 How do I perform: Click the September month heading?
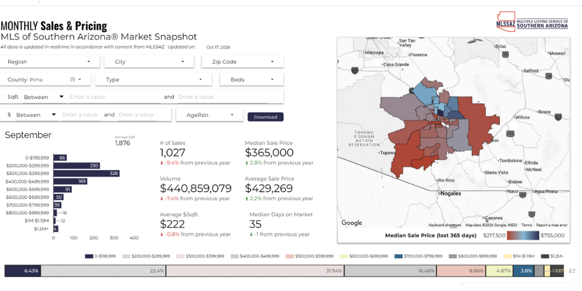28,135
